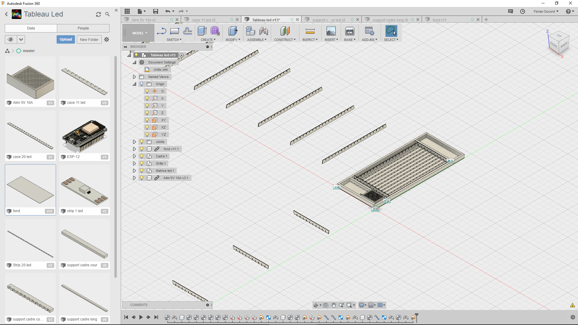Open the MODEL workspace dropdown
The height and width of the screenshot is (325, 578).
(x=139, y=33)
